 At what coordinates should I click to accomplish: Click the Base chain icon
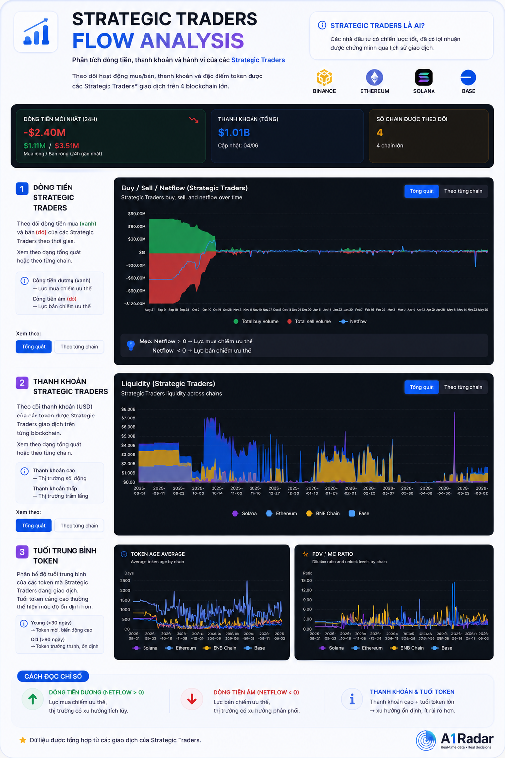point(468,77)
